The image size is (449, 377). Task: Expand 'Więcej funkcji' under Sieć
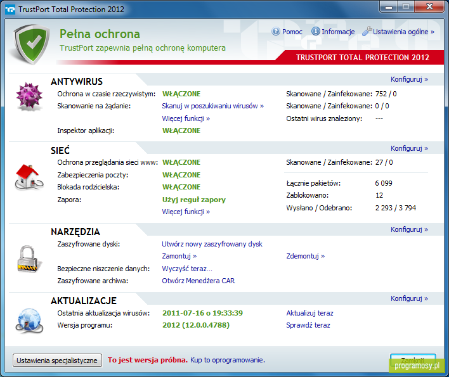[186, 212]
